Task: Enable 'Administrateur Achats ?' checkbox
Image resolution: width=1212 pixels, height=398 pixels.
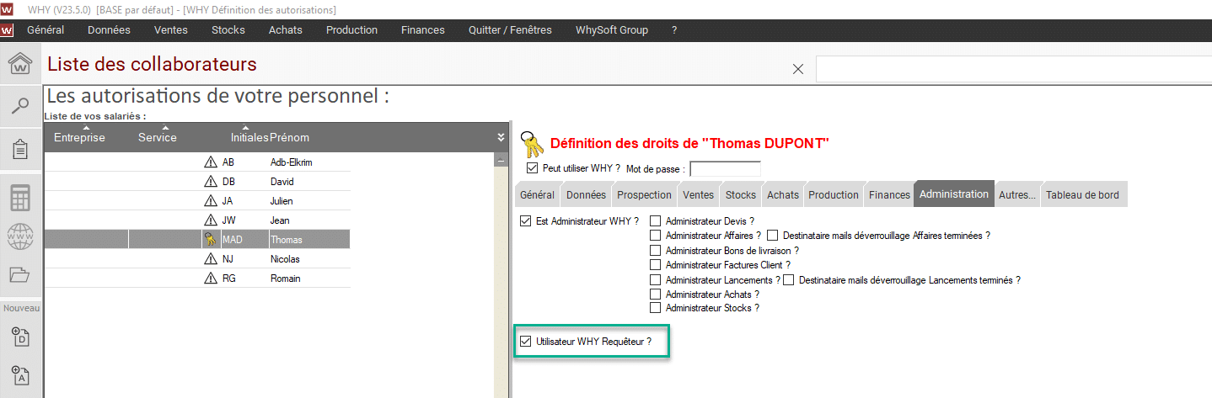Action: tap(656, 295)
